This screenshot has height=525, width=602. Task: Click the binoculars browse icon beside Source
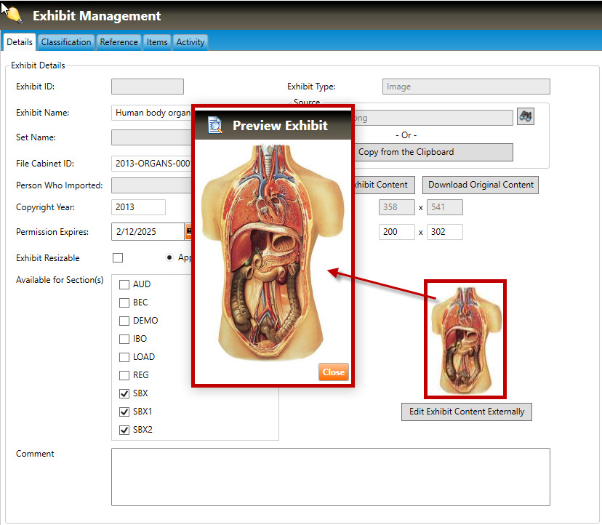point(525,116)
